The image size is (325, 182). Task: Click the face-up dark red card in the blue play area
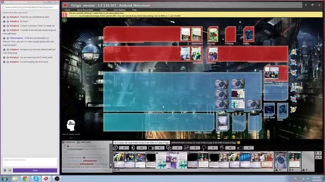click(x=238, y=94)
